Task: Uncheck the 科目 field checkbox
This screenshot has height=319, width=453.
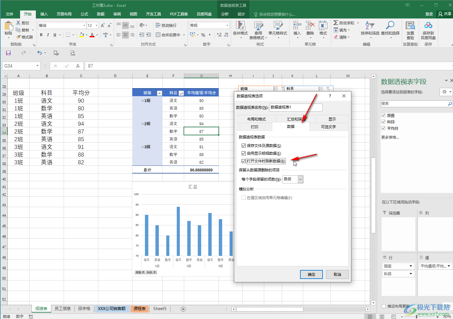Action: click(x=383, y=122)
